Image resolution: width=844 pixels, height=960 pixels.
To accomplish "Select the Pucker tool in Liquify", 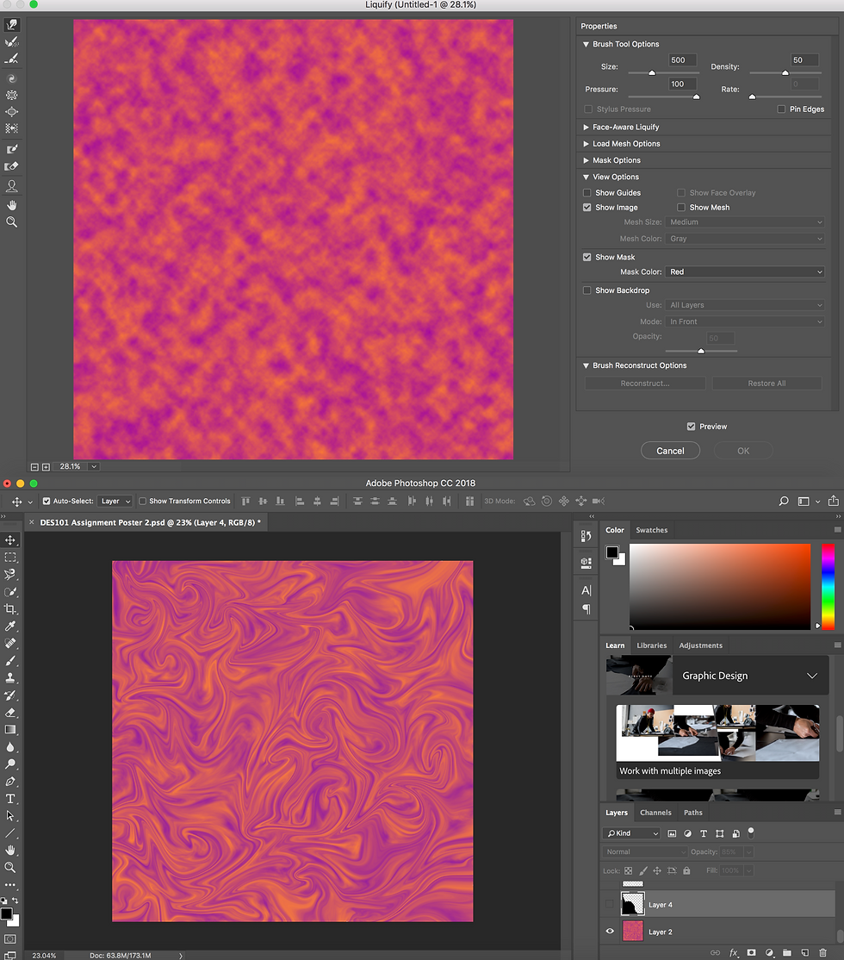I will click(12, 96).
